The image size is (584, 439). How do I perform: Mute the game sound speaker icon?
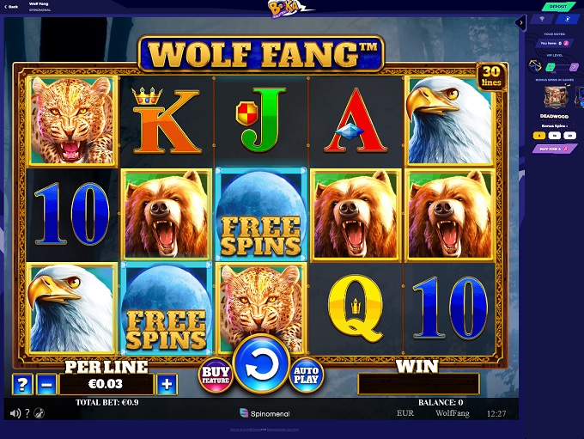coord(15,413)
